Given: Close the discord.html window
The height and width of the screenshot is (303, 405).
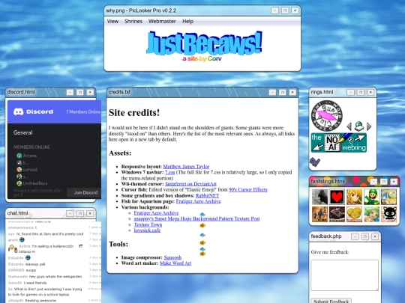Looking at the screenshot, I should (90, 92).
